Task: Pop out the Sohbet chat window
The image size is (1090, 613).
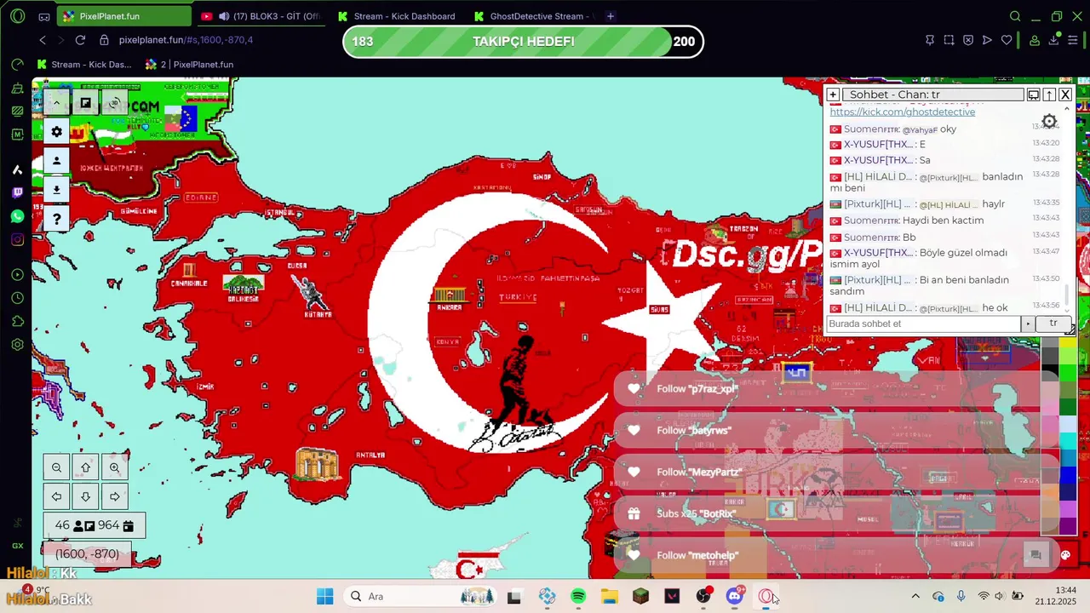Action: click(1033, 95)
